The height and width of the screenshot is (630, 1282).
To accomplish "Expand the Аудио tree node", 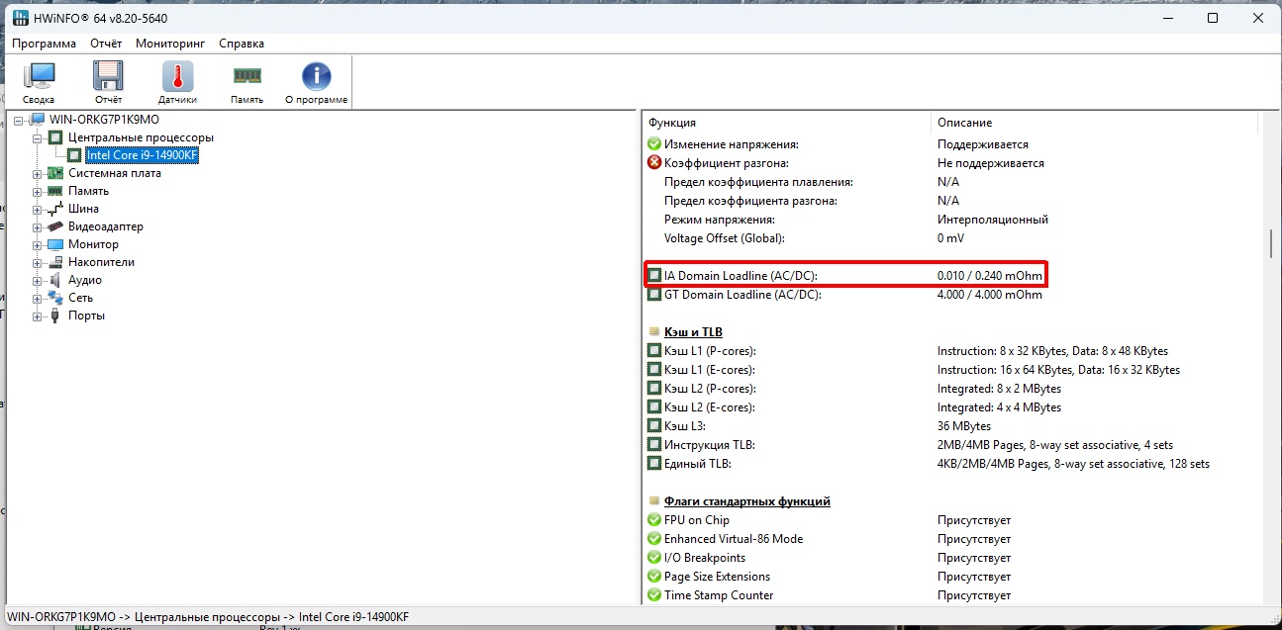I will tap(38, 280).
